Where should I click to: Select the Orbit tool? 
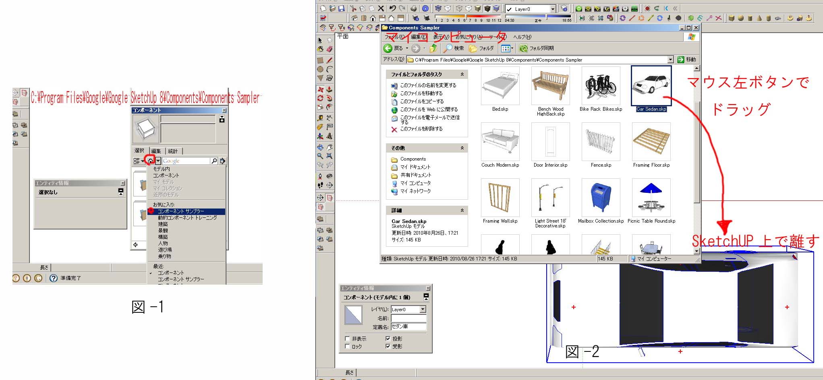coord(320,147)
